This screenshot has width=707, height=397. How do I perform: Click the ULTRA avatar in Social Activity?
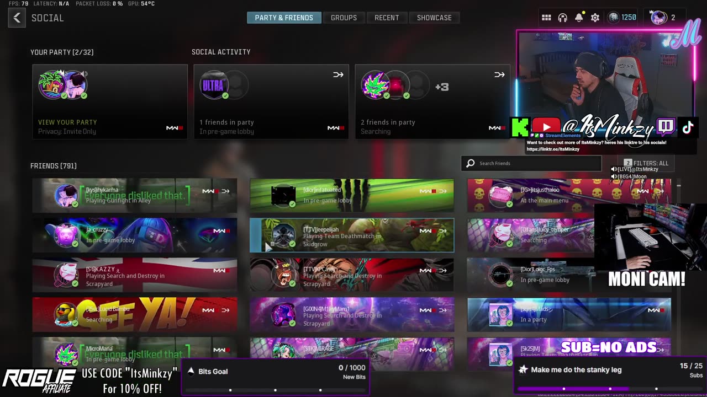[214, 85]
